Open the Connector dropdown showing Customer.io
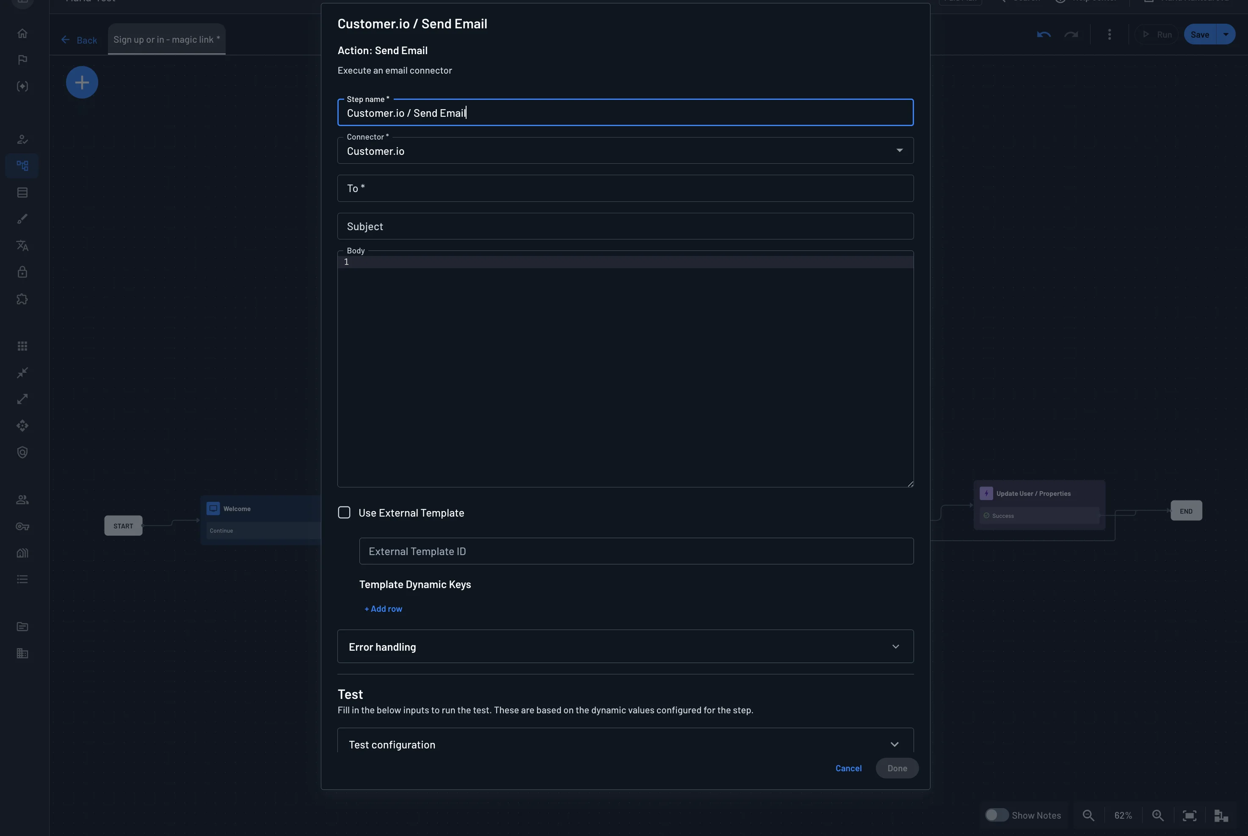 coord(625,150)
